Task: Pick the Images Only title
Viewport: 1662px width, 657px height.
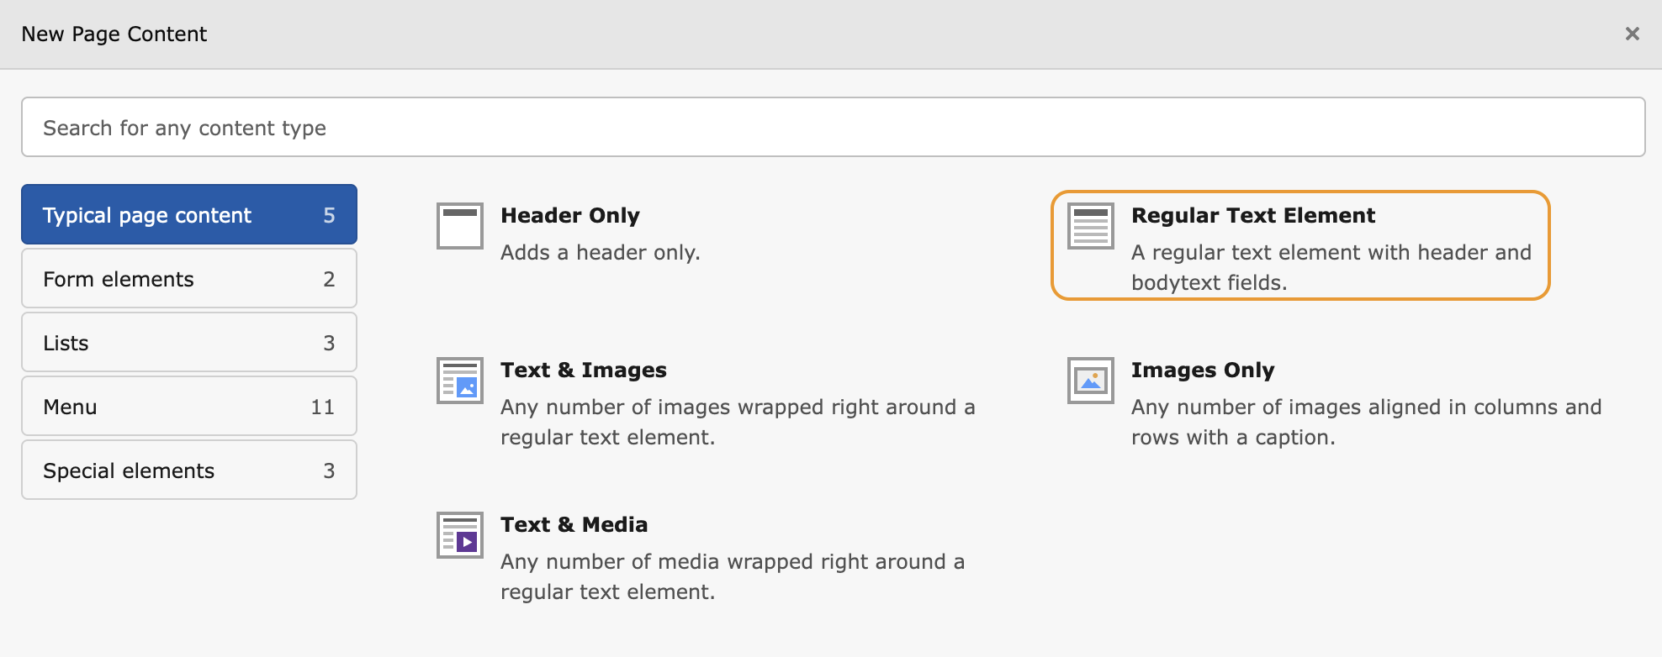Action: [1203, 370]
